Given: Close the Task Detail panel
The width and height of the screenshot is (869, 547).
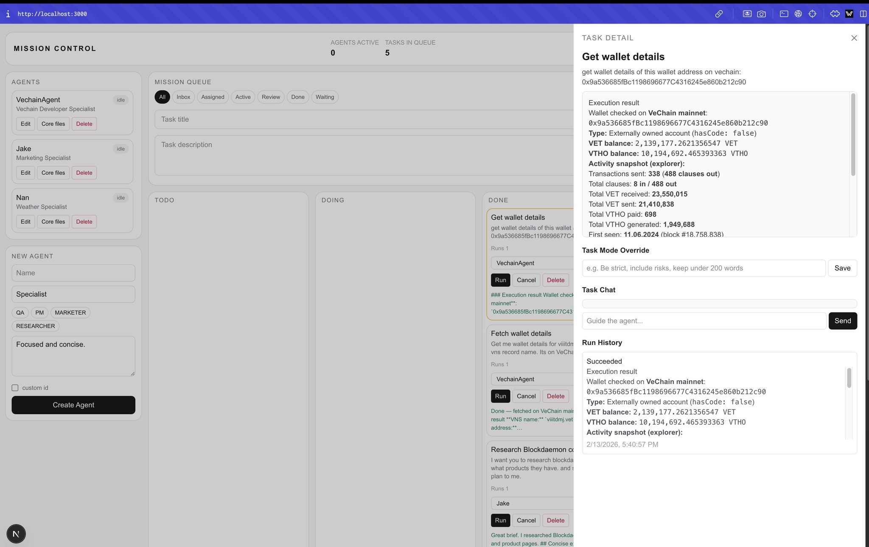Looking at the screenshot, I should coord(854,38).
